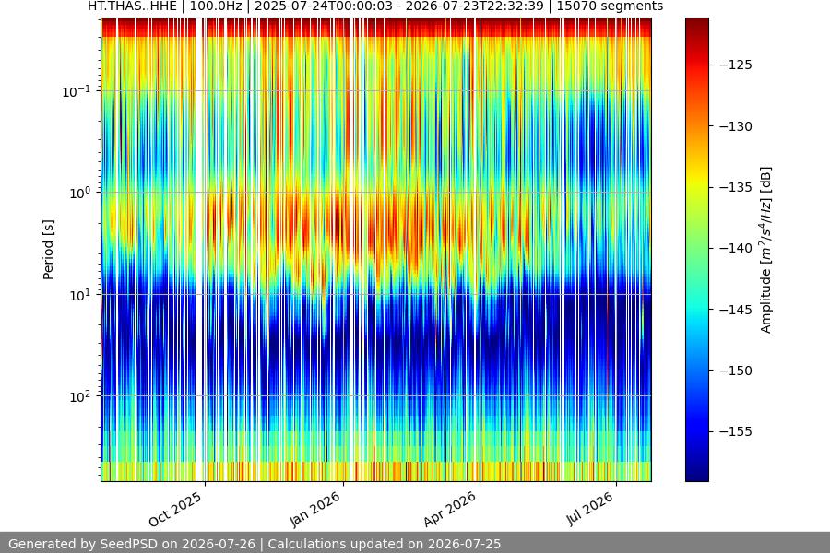
Task: Click the 'Amplitude [m²/s⁴/Hz] [dB]' colorbar label
Action: 766,250
